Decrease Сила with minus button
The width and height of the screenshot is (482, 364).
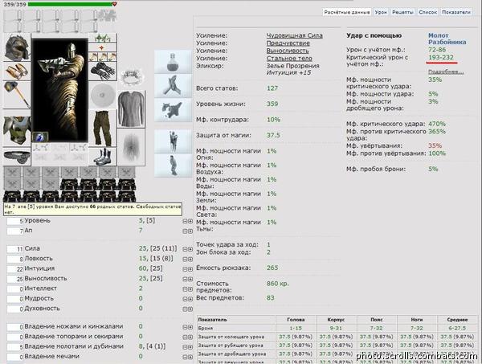(x=185, y=249)
